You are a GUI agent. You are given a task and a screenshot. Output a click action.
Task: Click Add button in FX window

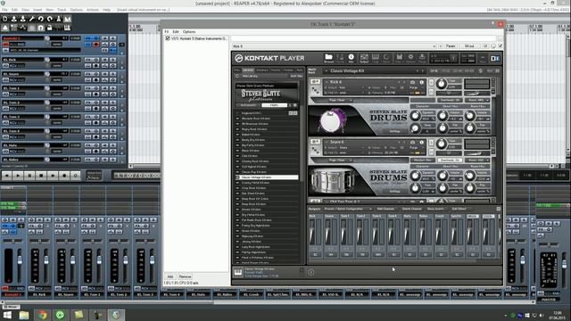click(170, 276)
